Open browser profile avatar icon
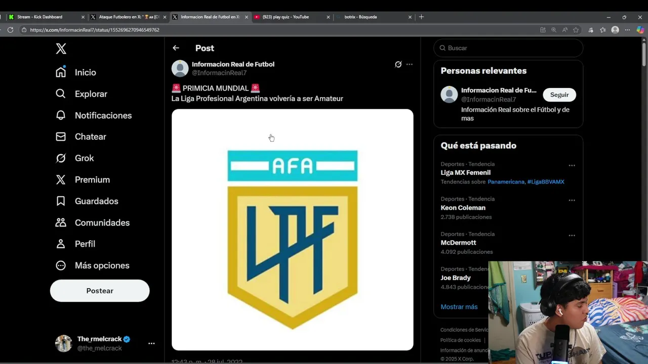Viewport: 648px width, 364px height. tap(615, 30)
